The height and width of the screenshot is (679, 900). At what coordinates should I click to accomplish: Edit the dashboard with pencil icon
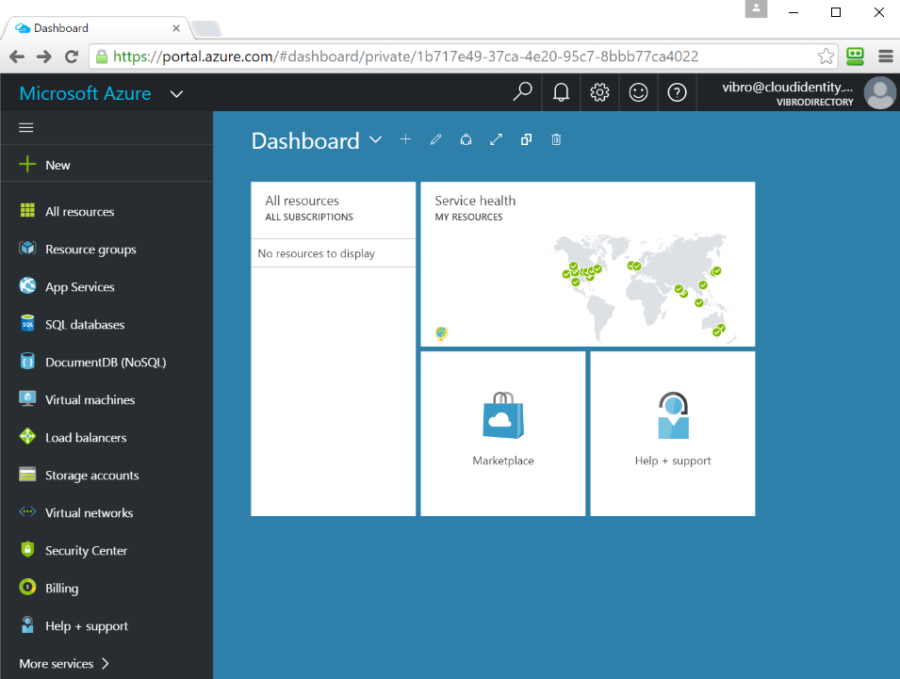pyautogui.click(x=435, y=139)
